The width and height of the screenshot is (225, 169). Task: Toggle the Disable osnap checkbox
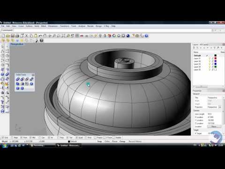pyautogui.click(x=113, y=138)
